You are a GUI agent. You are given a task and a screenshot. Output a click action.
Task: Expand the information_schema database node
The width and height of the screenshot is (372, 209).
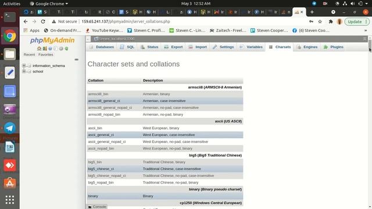tap(24, 66)
